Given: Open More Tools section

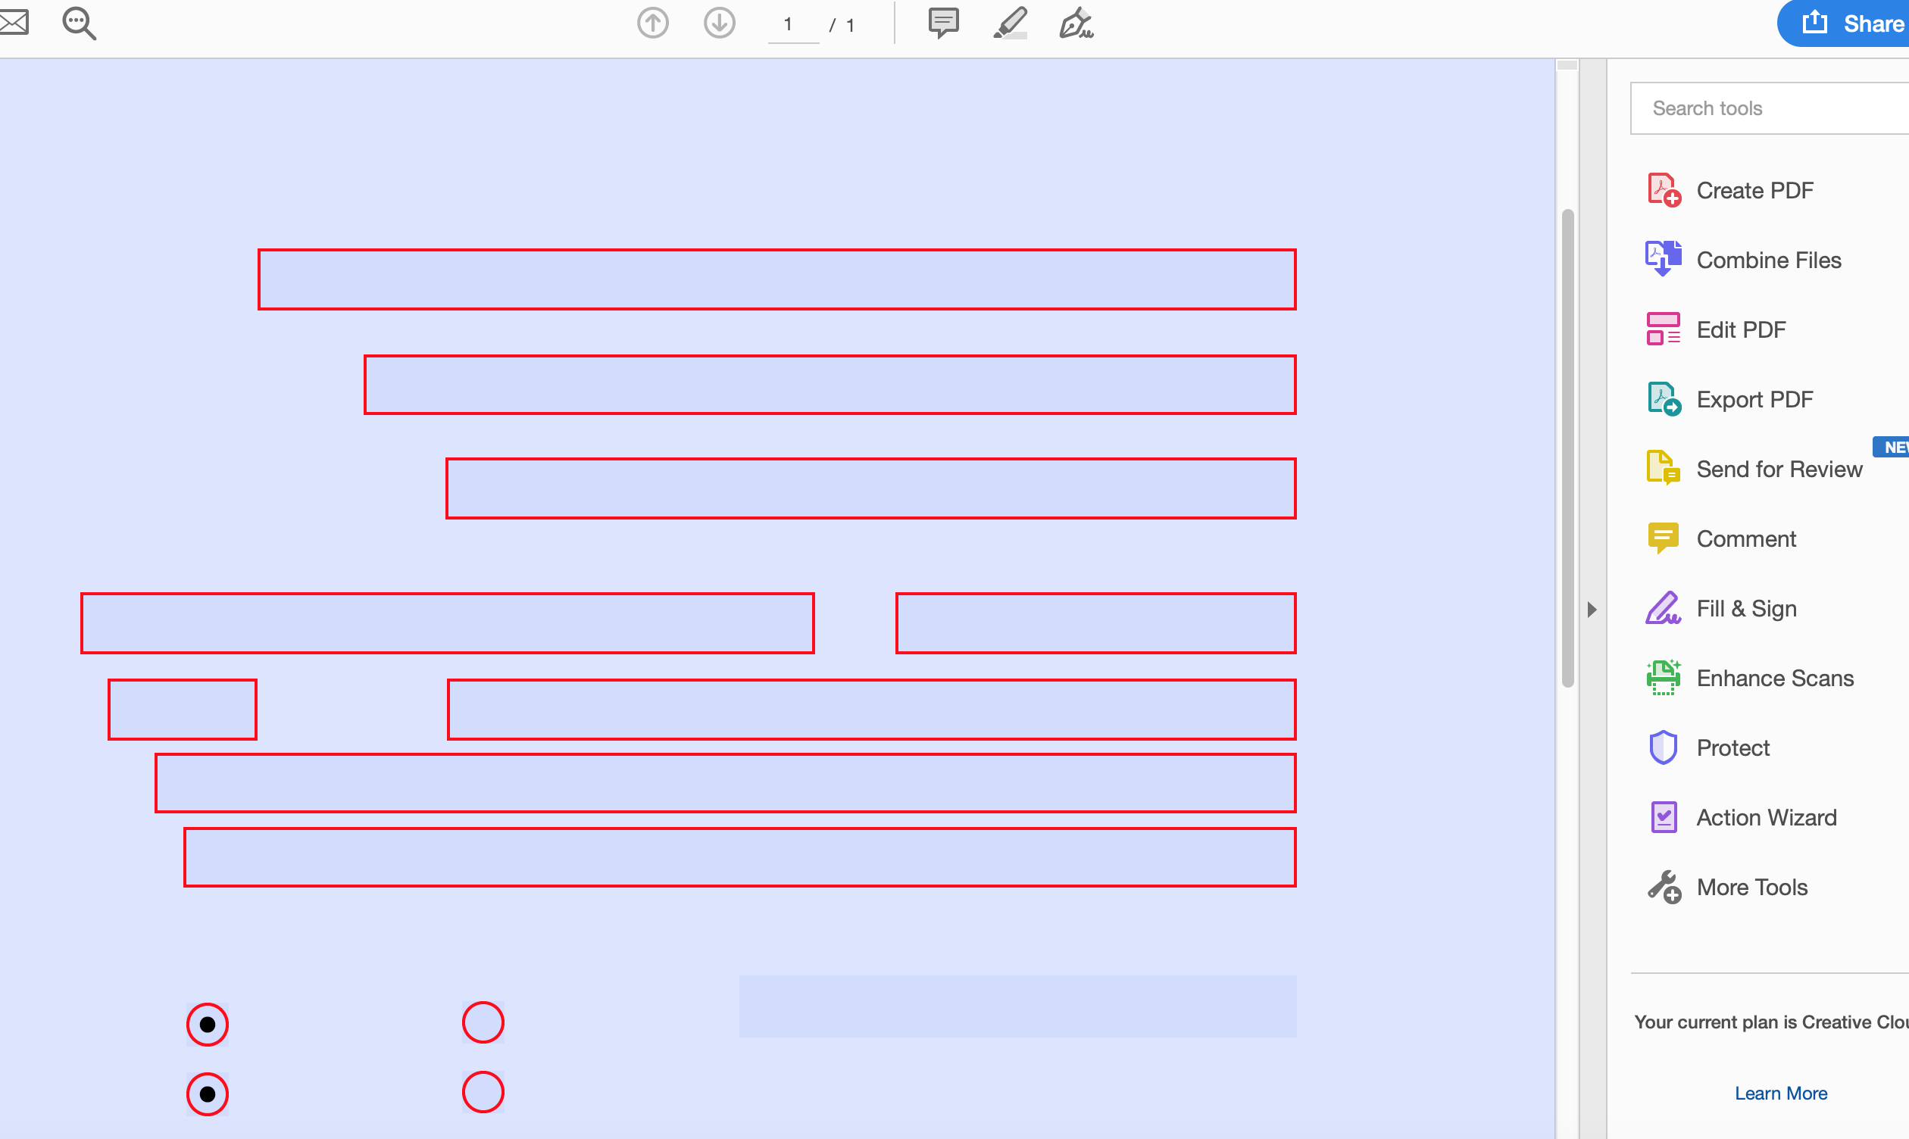Looking at the screenshot, I should click(x=1749, y=885).
